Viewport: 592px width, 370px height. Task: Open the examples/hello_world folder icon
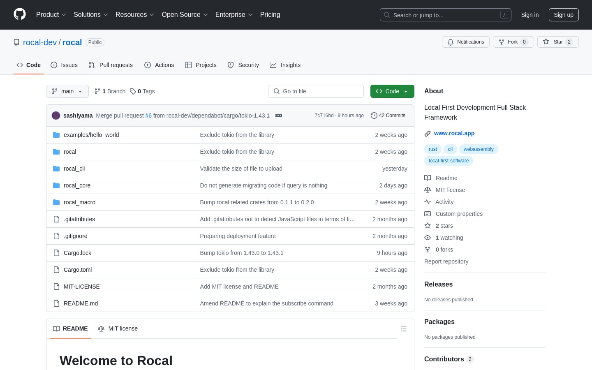[x=56, y=135]
